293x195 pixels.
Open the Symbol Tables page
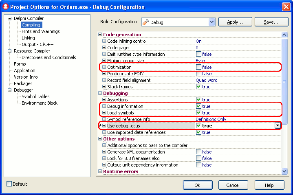(35, 96)
